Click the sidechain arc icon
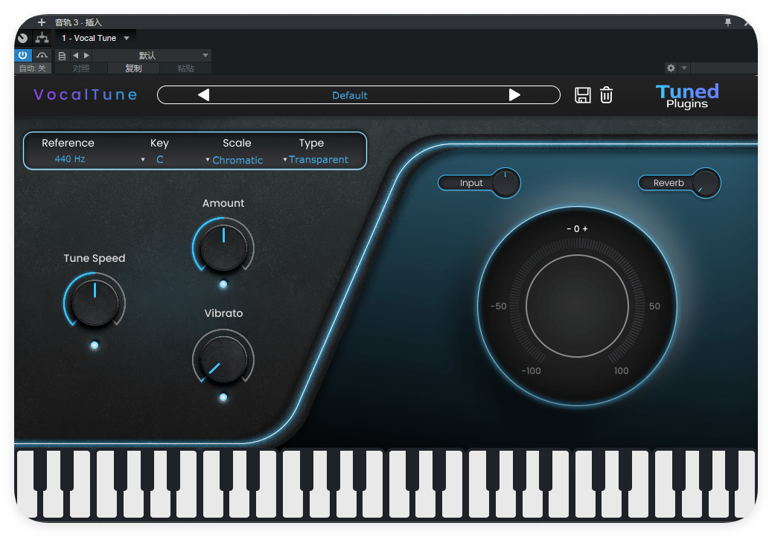772x537 pixels. click(x=42, y=55)
